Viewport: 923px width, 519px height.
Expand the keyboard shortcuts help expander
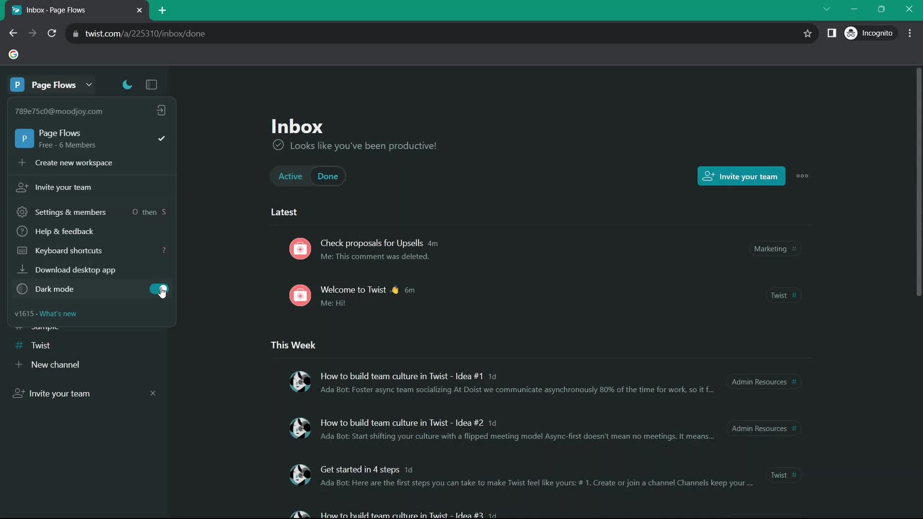(x=163, y=250)
